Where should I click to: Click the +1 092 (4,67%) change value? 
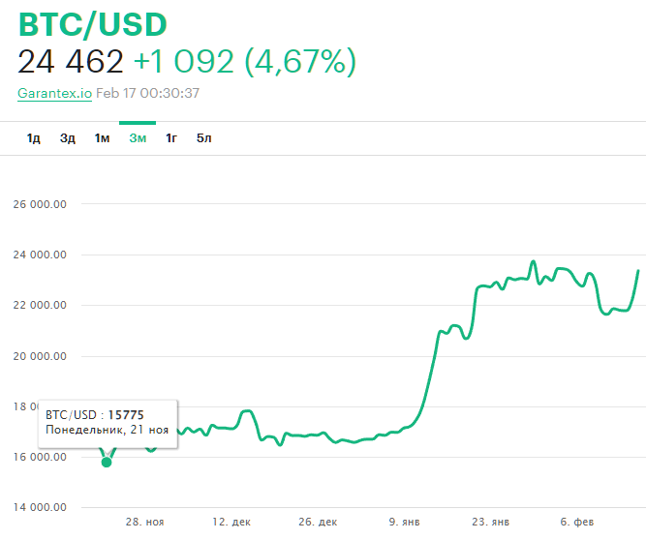coord(244,62)
